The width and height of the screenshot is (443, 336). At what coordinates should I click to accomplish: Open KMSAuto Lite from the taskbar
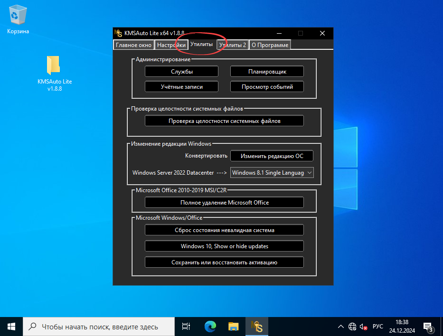[256, 326]
